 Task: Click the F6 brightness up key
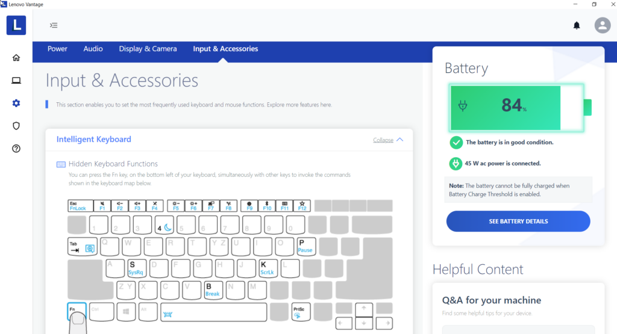193,206
